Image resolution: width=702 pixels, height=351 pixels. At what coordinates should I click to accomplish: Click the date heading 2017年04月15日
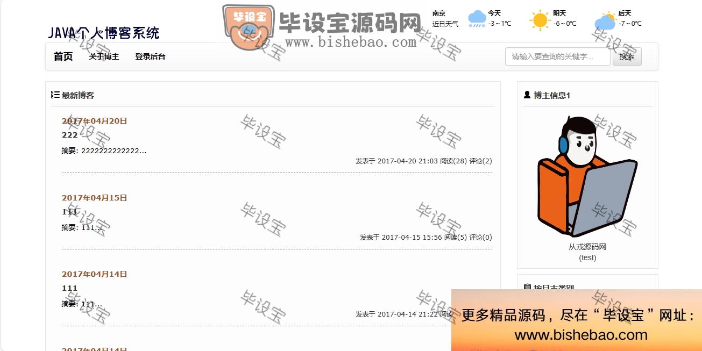tap(95, 198)
